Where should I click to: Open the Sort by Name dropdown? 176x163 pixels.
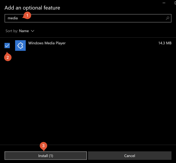20,31
